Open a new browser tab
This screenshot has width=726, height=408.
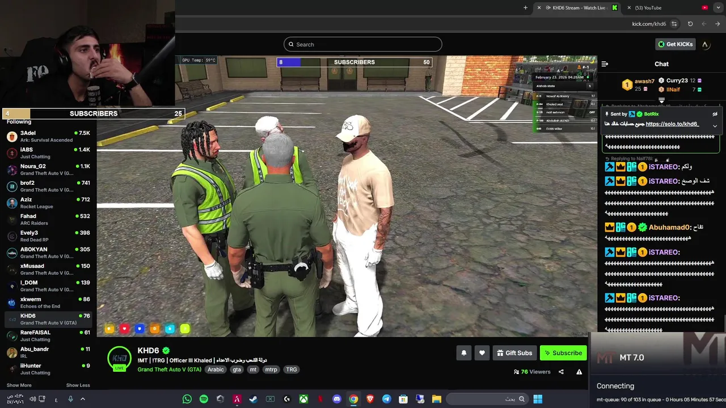(525, 8)
